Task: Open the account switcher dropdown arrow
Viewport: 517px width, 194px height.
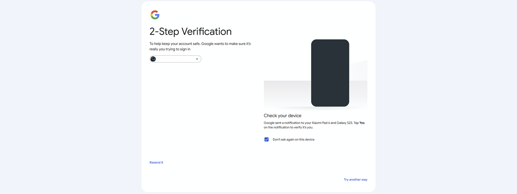Action: click(x=197, y=59)
